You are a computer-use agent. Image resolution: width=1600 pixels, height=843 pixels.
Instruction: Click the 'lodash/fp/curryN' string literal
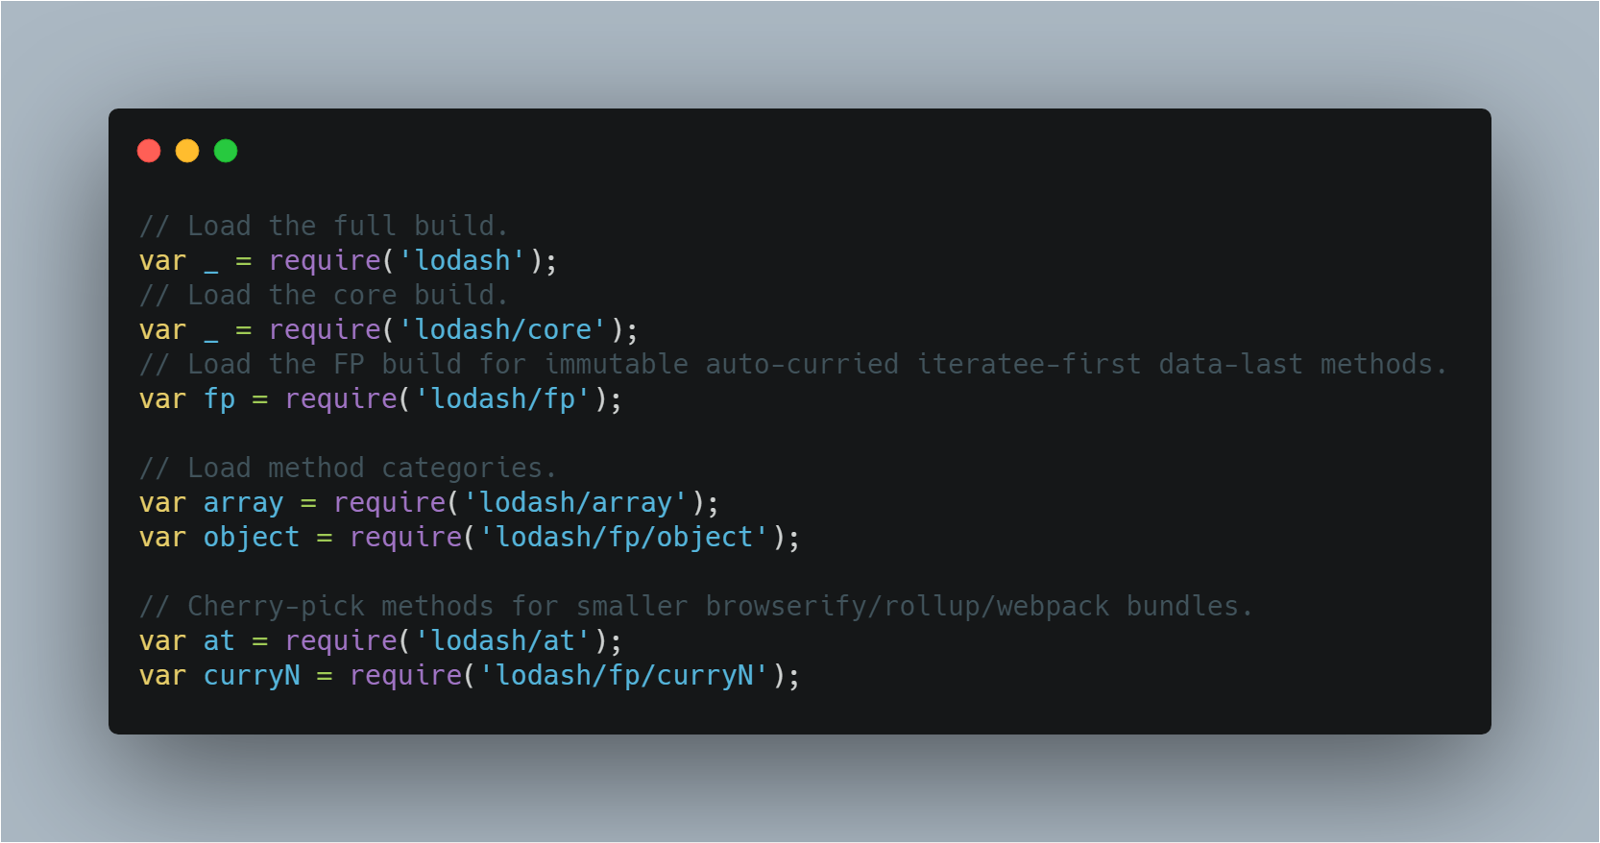(624, 675)
